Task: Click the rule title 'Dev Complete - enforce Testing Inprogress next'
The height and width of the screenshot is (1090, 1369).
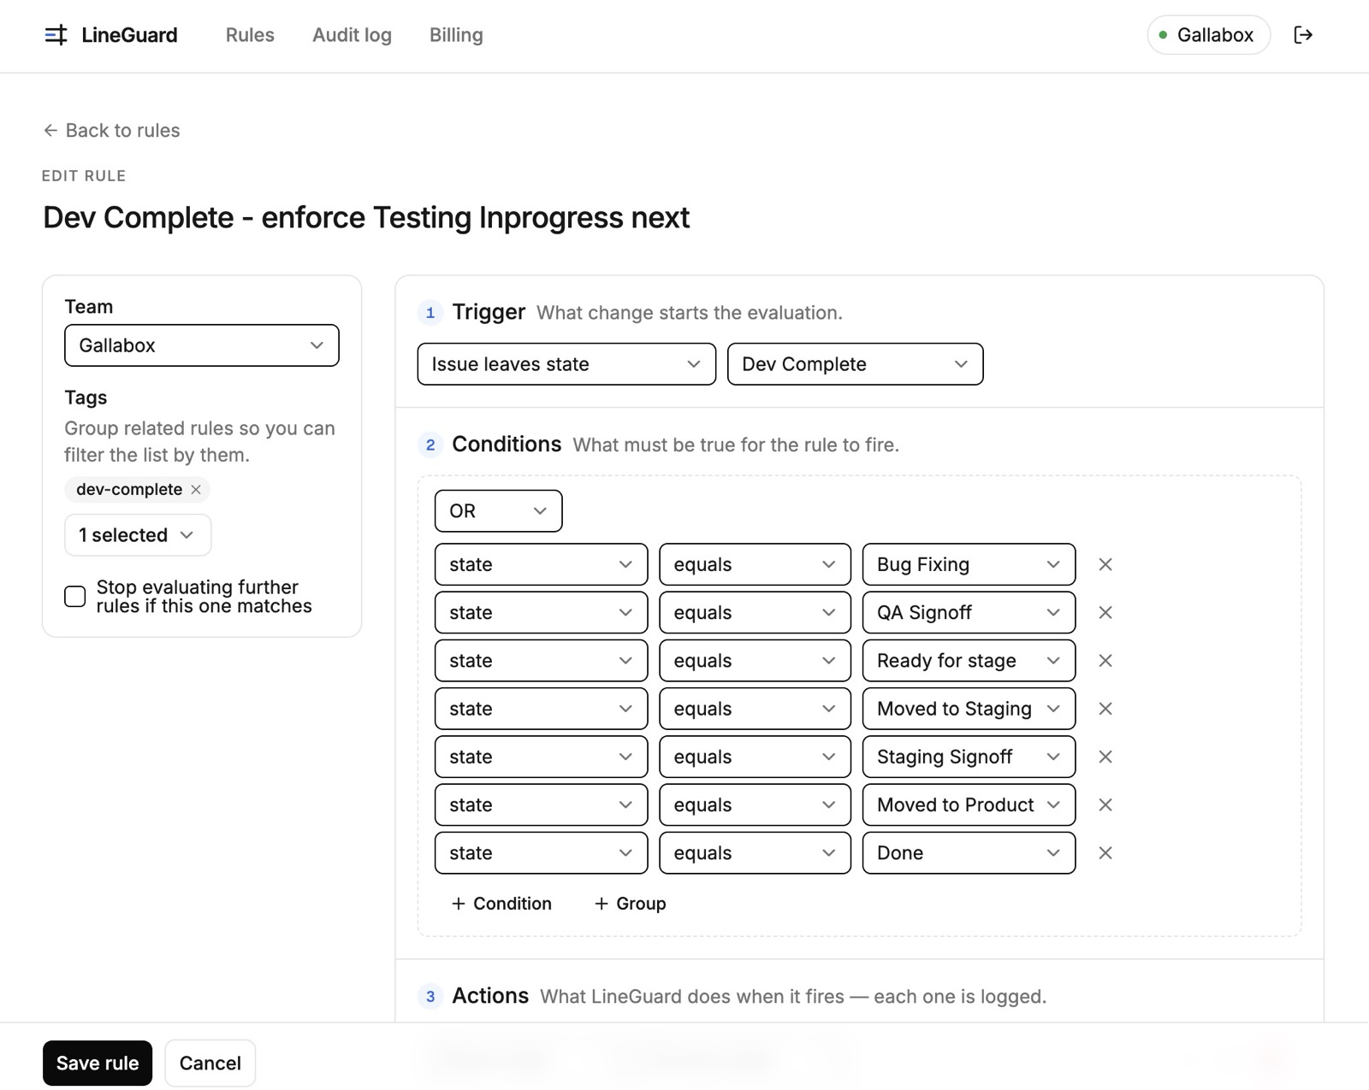Action: click(x=366, y=218)
